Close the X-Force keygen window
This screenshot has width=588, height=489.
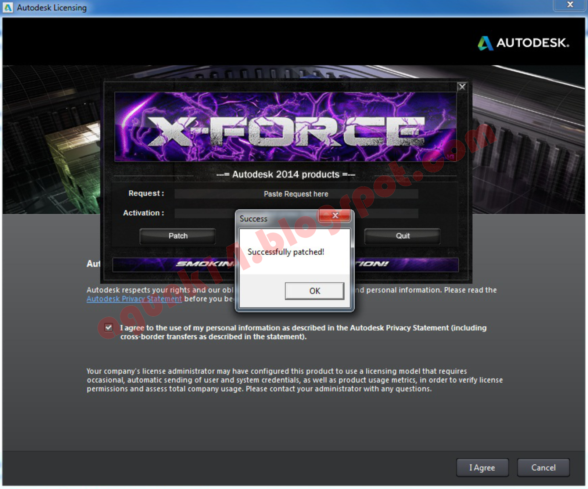(462, 87)
